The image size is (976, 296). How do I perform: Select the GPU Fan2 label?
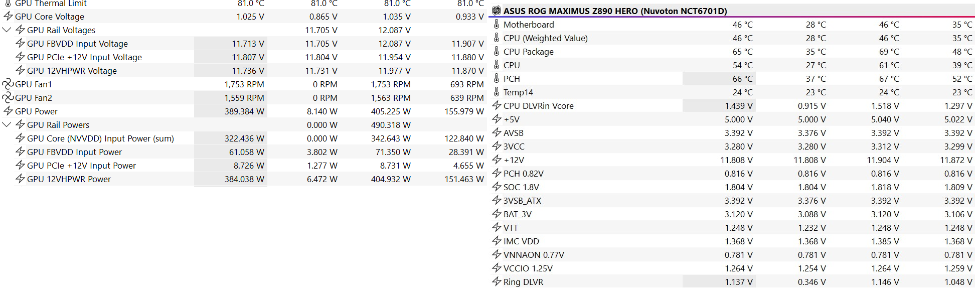click(34, 98)
